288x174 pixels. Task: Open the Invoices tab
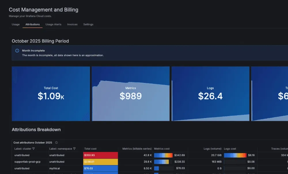coord(72,24)
